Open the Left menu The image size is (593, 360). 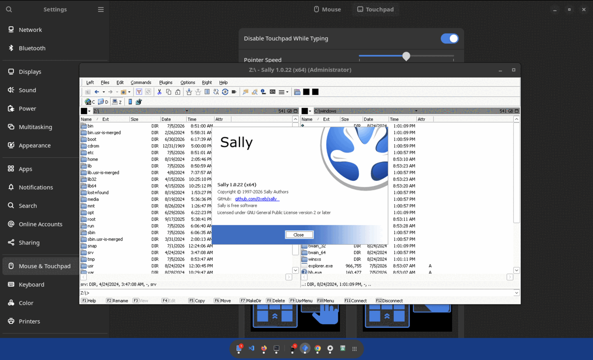90,82
